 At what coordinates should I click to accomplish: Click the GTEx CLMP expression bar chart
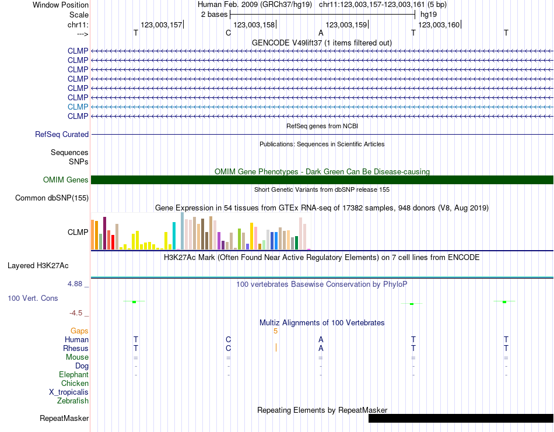[201, 231]
